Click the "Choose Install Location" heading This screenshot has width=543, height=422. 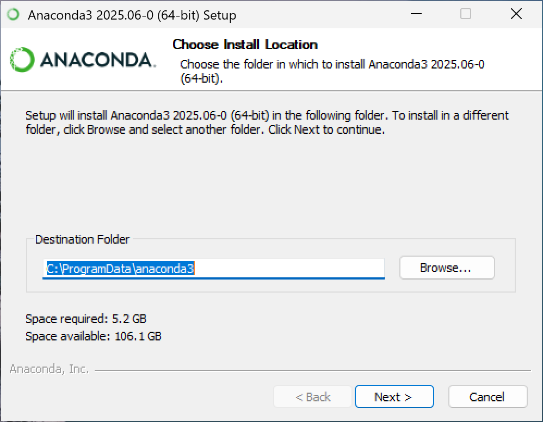click(x=245, y=45)
